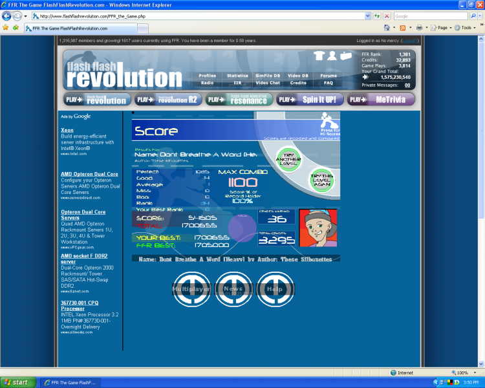Open the Credits nav link
This screenshot has width=485, height=388.
[x=298, y=83]
